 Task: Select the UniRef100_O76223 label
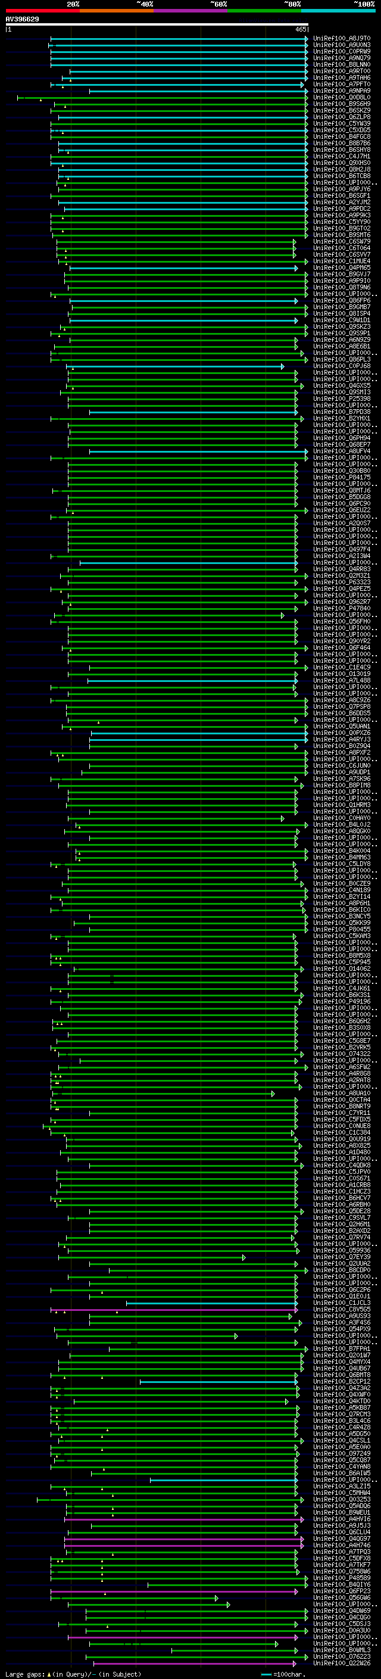(x=342, y=1656)
